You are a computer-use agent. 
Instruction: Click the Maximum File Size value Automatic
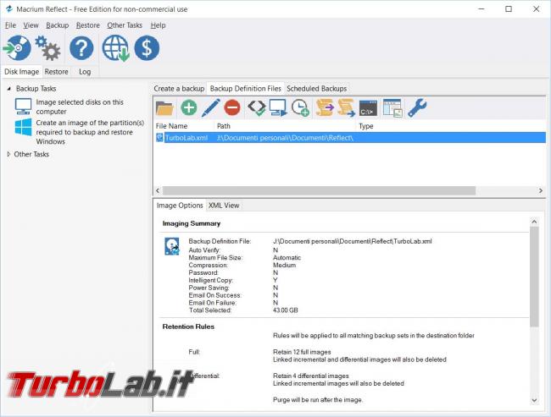tap(287, 257)
